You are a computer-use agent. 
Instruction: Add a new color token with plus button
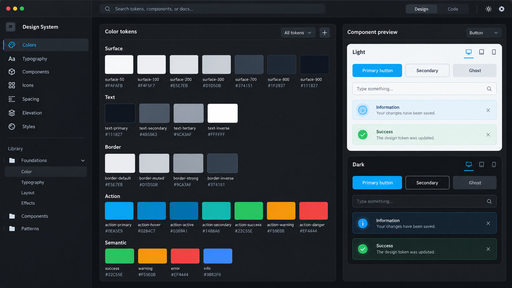point(325,32)
